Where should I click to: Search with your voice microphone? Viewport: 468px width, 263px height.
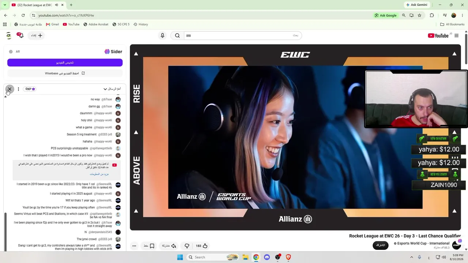[163, 35]
